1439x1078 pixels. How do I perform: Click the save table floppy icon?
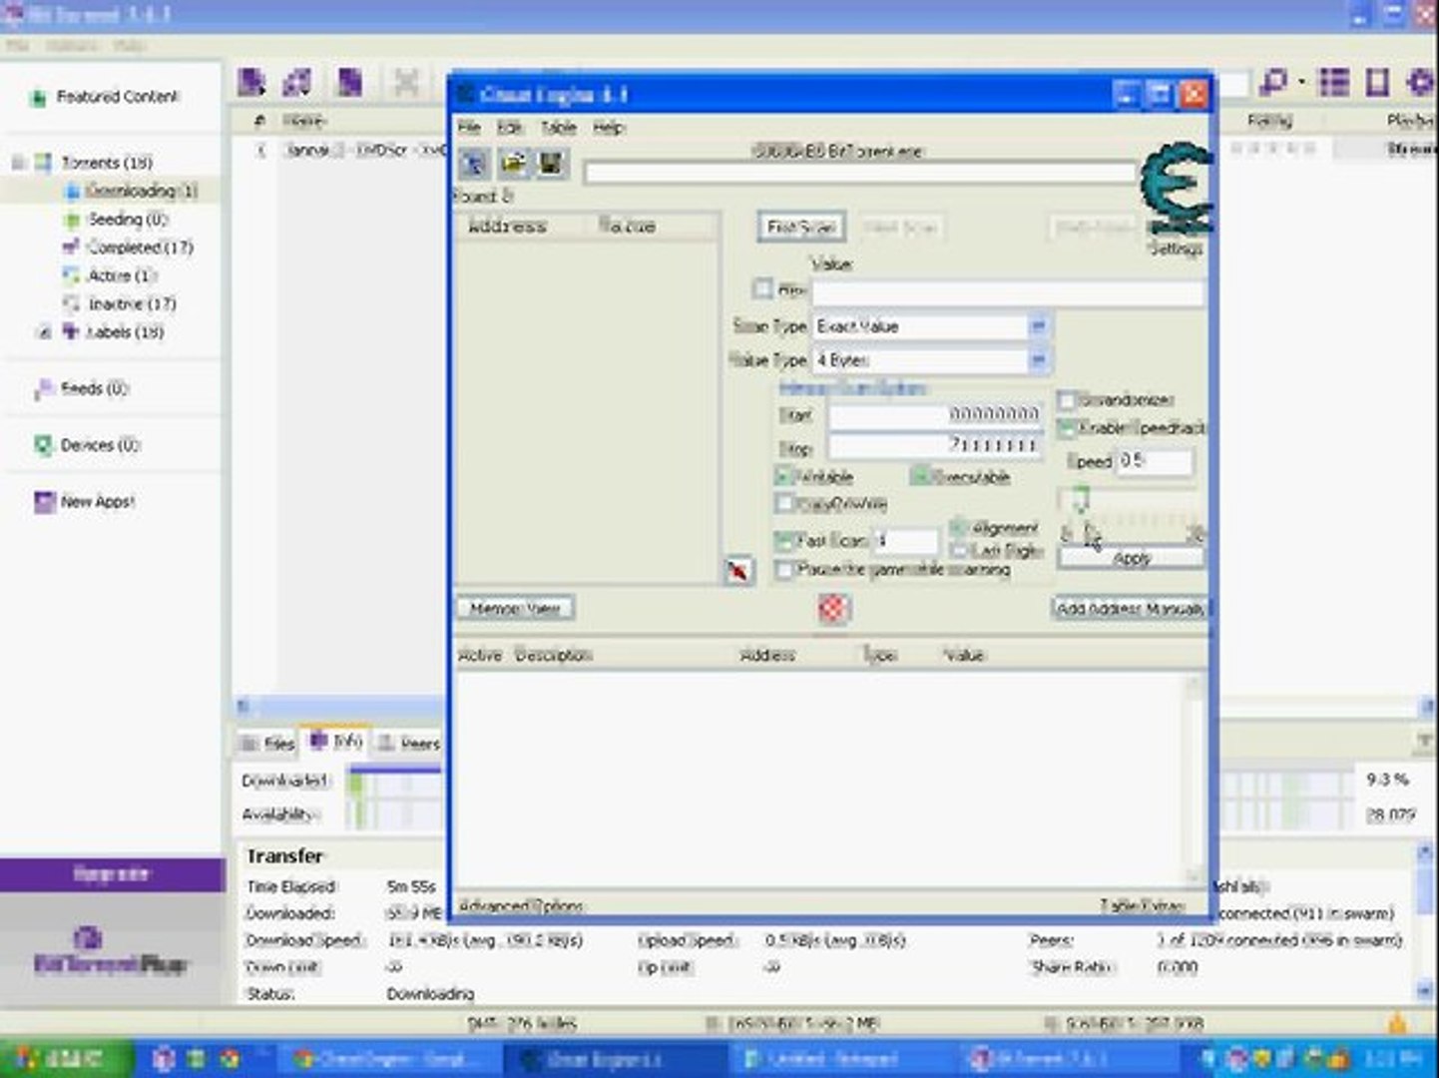coord(550,164)
